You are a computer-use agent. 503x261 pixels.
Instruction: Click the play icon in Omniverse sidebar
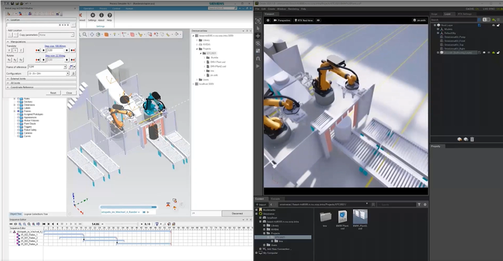pos(258,66)
